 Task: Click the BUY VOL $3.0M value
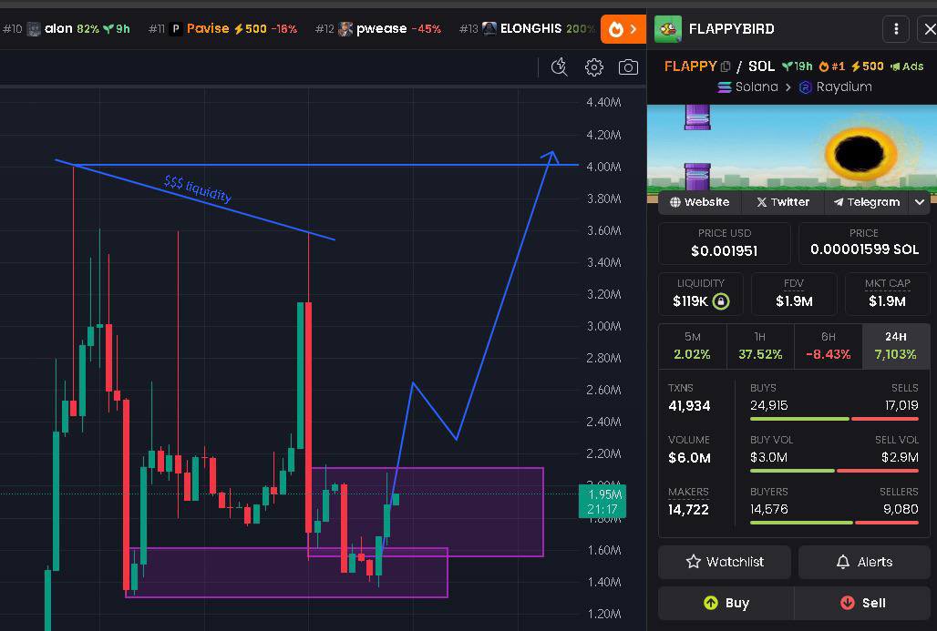coord(768,458)
